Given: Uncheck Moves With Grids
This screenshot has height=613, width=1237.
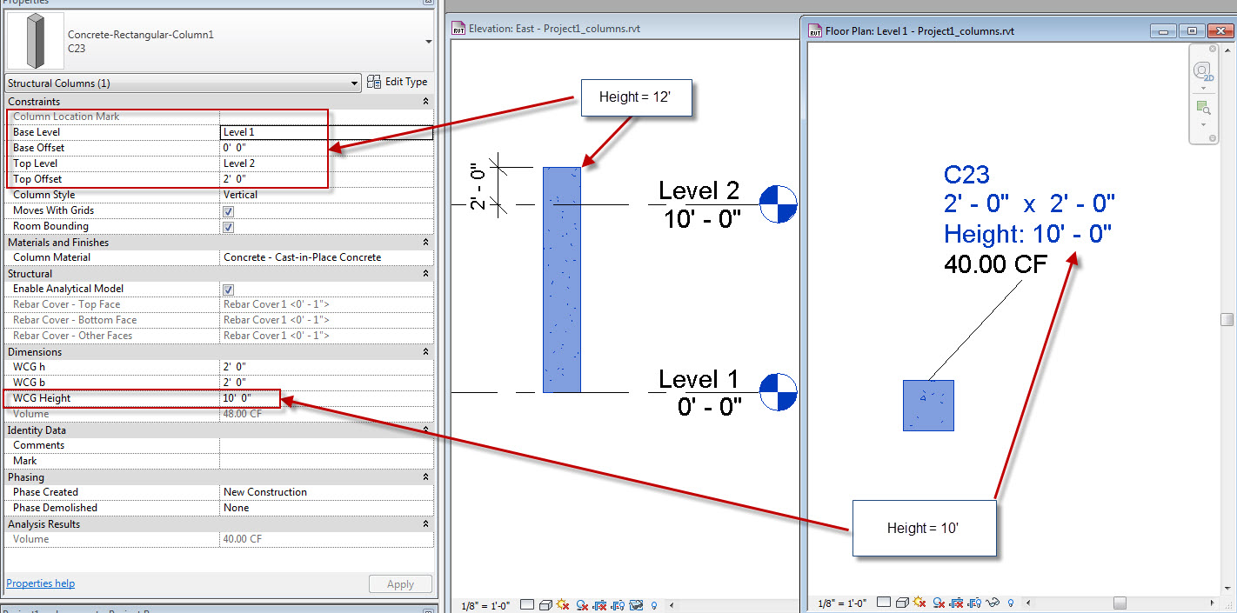Looking at the screenshot, I should coord(228,210).
